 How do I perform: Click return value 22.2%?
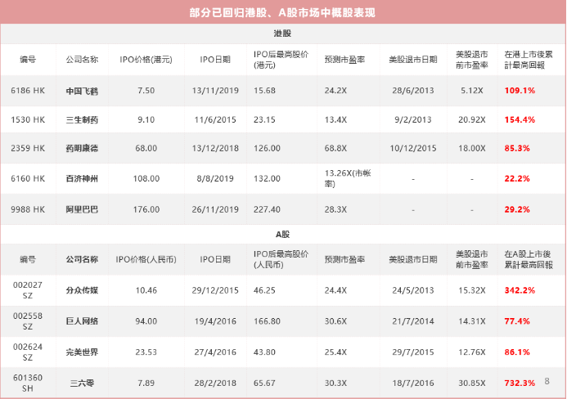tap(517, 179)
